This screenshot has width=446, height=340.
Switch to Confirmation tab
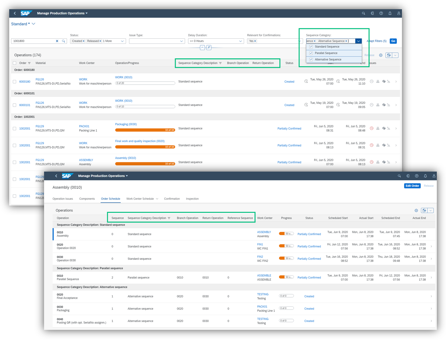pyautogui.click(x=172, y=199)
